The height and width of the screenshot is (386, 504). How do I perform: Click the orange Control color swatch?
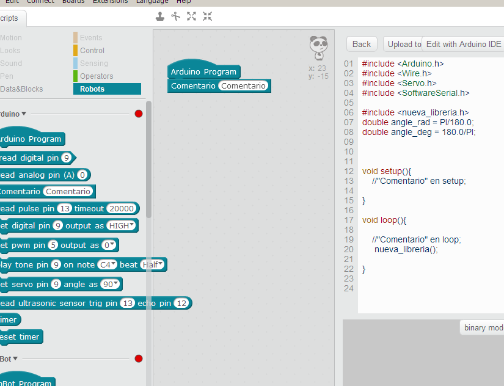point(76,51)
